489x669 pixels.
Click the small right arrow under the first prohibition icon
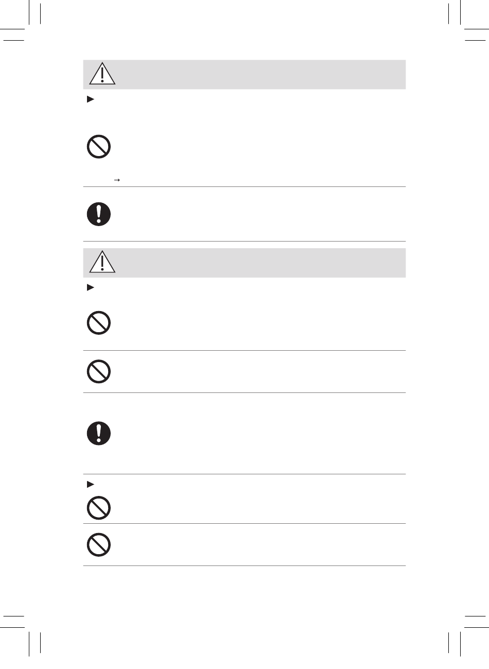[x=116, y=180]
